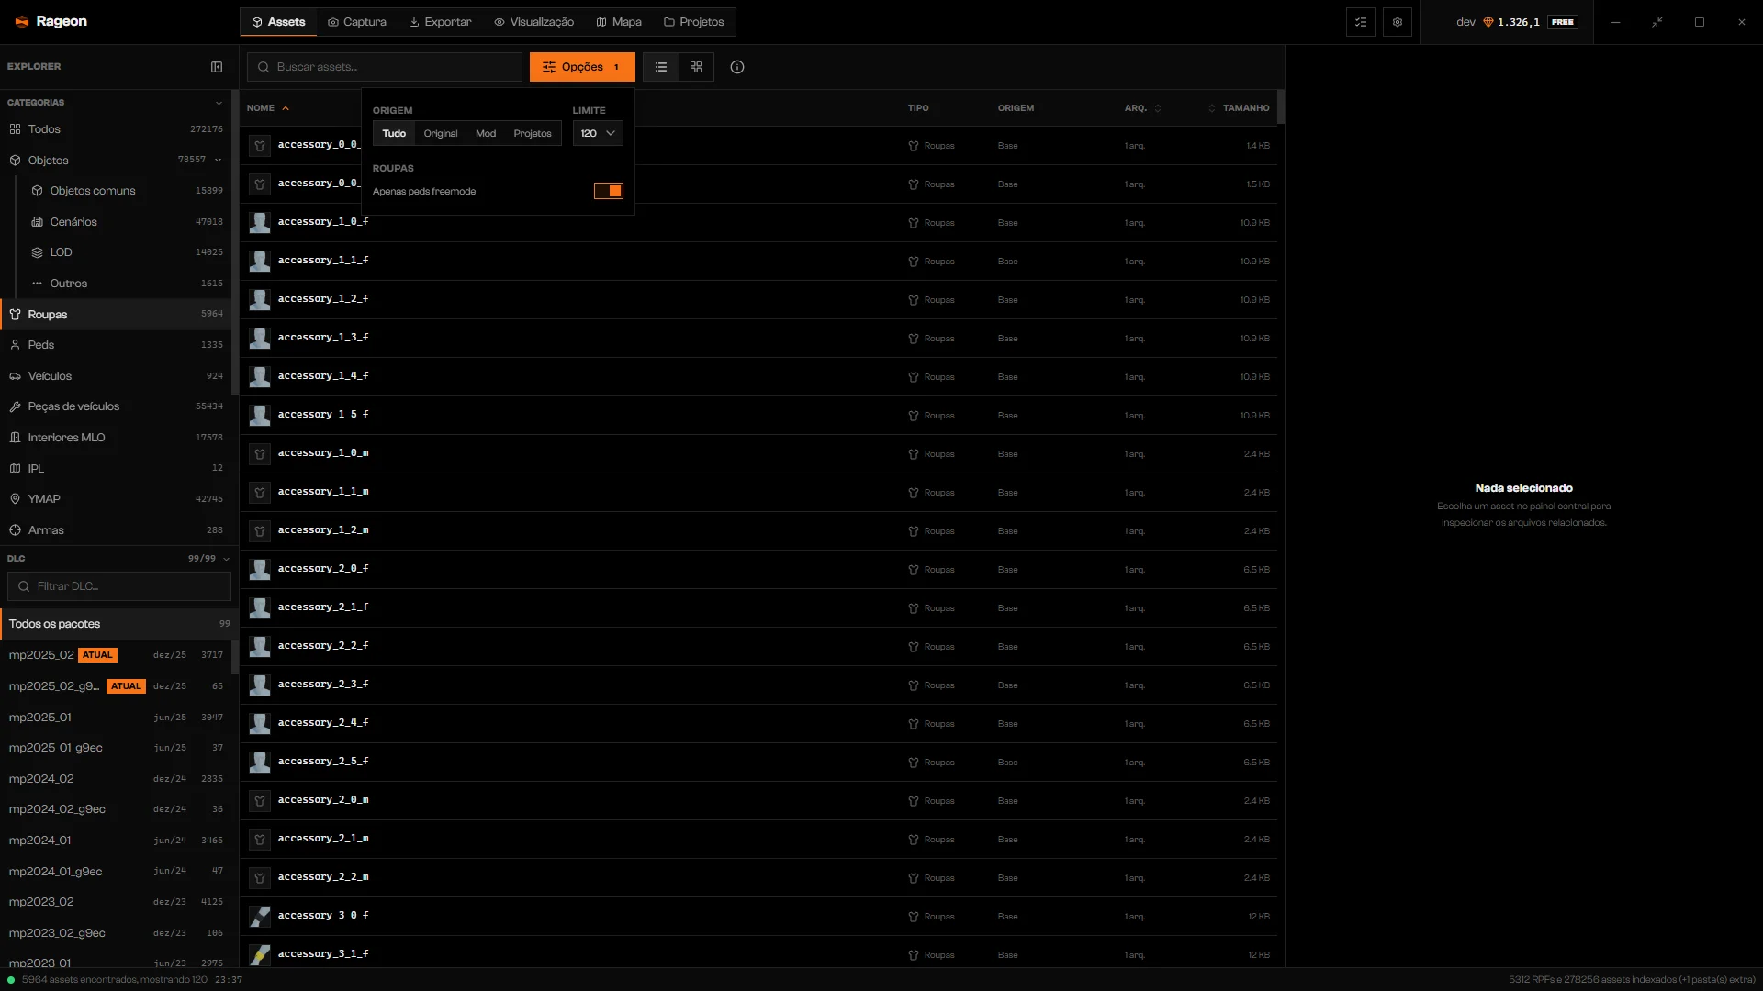Switch to grid view layout
1763x991 pixels.
(696, 67)
